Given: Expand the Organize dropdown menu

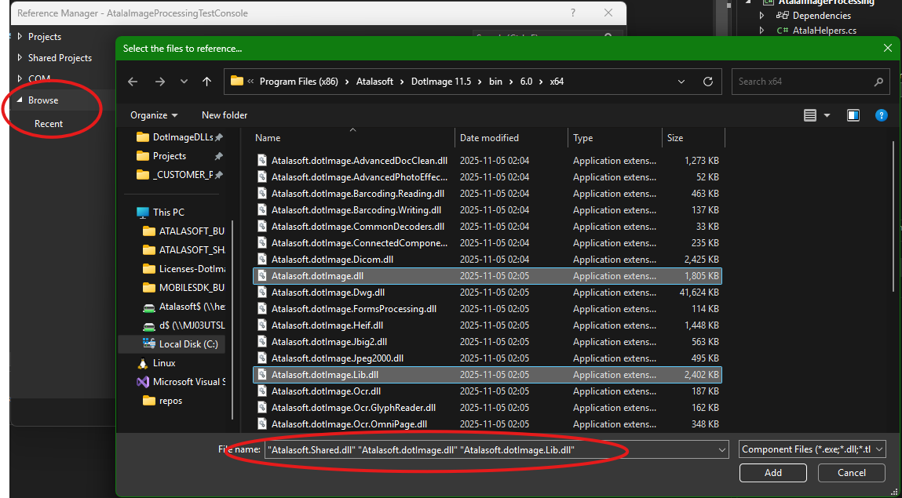Looking at the screenshot, I should [154, 115].
